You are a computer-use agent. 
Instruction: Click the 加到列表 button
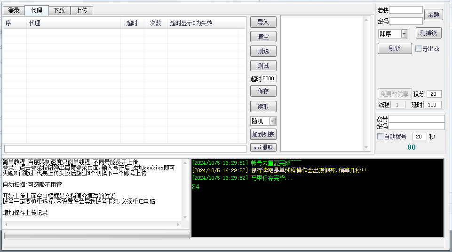click(x=263, y=134)
